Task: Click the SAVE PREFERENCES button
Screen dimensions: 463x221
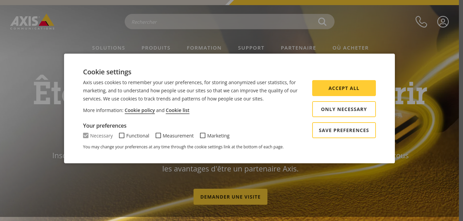Action: coord(344,130)
